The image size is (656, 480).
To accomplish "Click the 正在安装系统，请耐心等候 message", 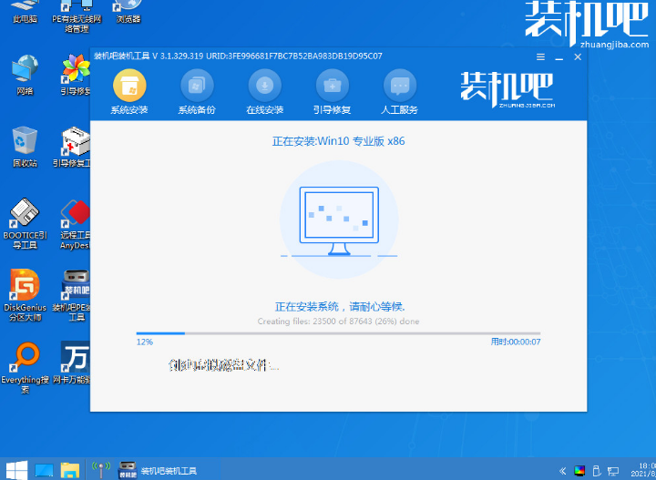I will pyautogui.click(x=340, y=307).
